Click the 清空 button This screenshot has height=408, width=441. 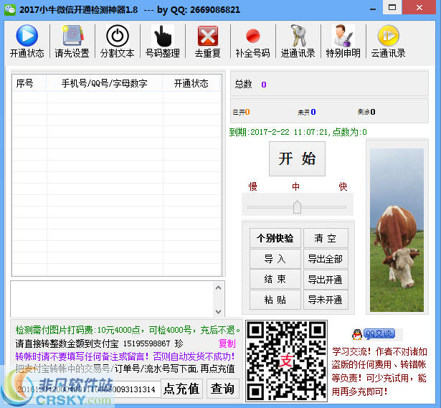point(326,238)
